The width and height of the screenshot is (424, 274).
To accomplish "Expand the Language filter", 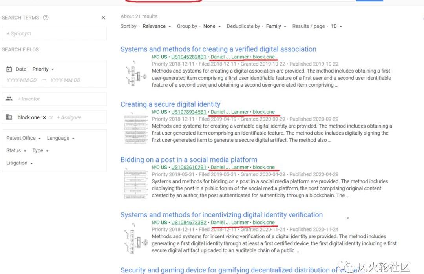I will click(x=60, y=138).
